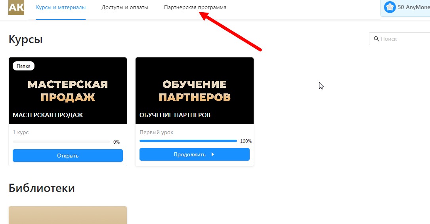Viewport: 430px width, 224px height.
Task: Click the 'Первый урок' text
Action: pos(156,132)
